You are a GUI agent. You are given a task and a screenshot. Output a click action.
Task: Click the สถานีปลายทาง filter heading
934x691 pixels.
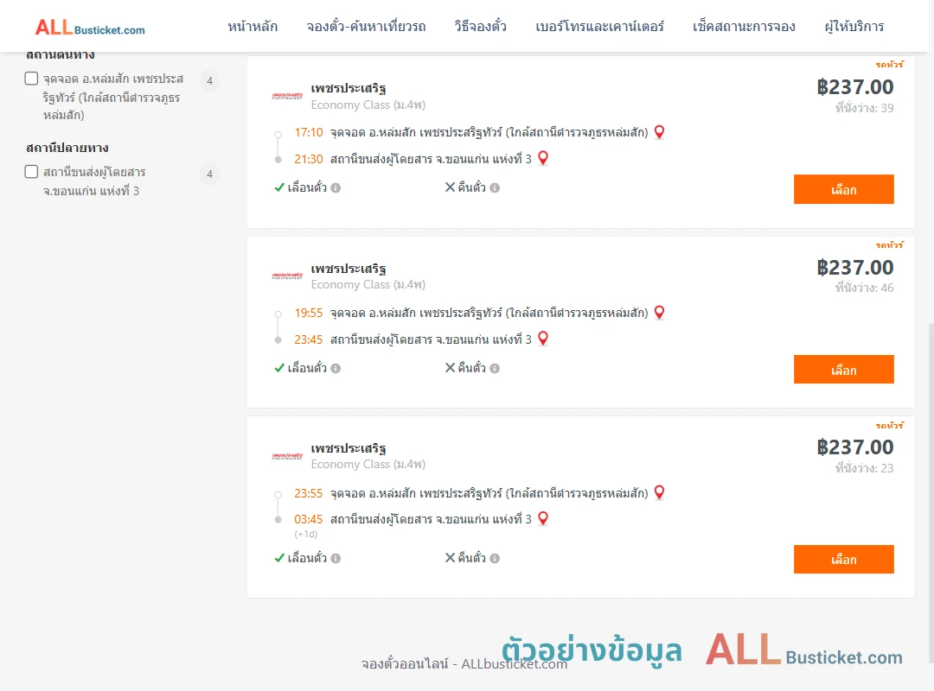(x=67, y=148)
